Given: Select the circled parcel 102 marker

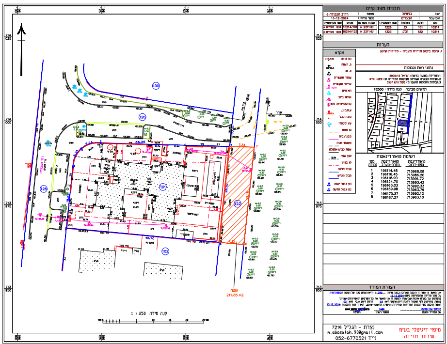Looking at the screenshot, I should point(165,251).
